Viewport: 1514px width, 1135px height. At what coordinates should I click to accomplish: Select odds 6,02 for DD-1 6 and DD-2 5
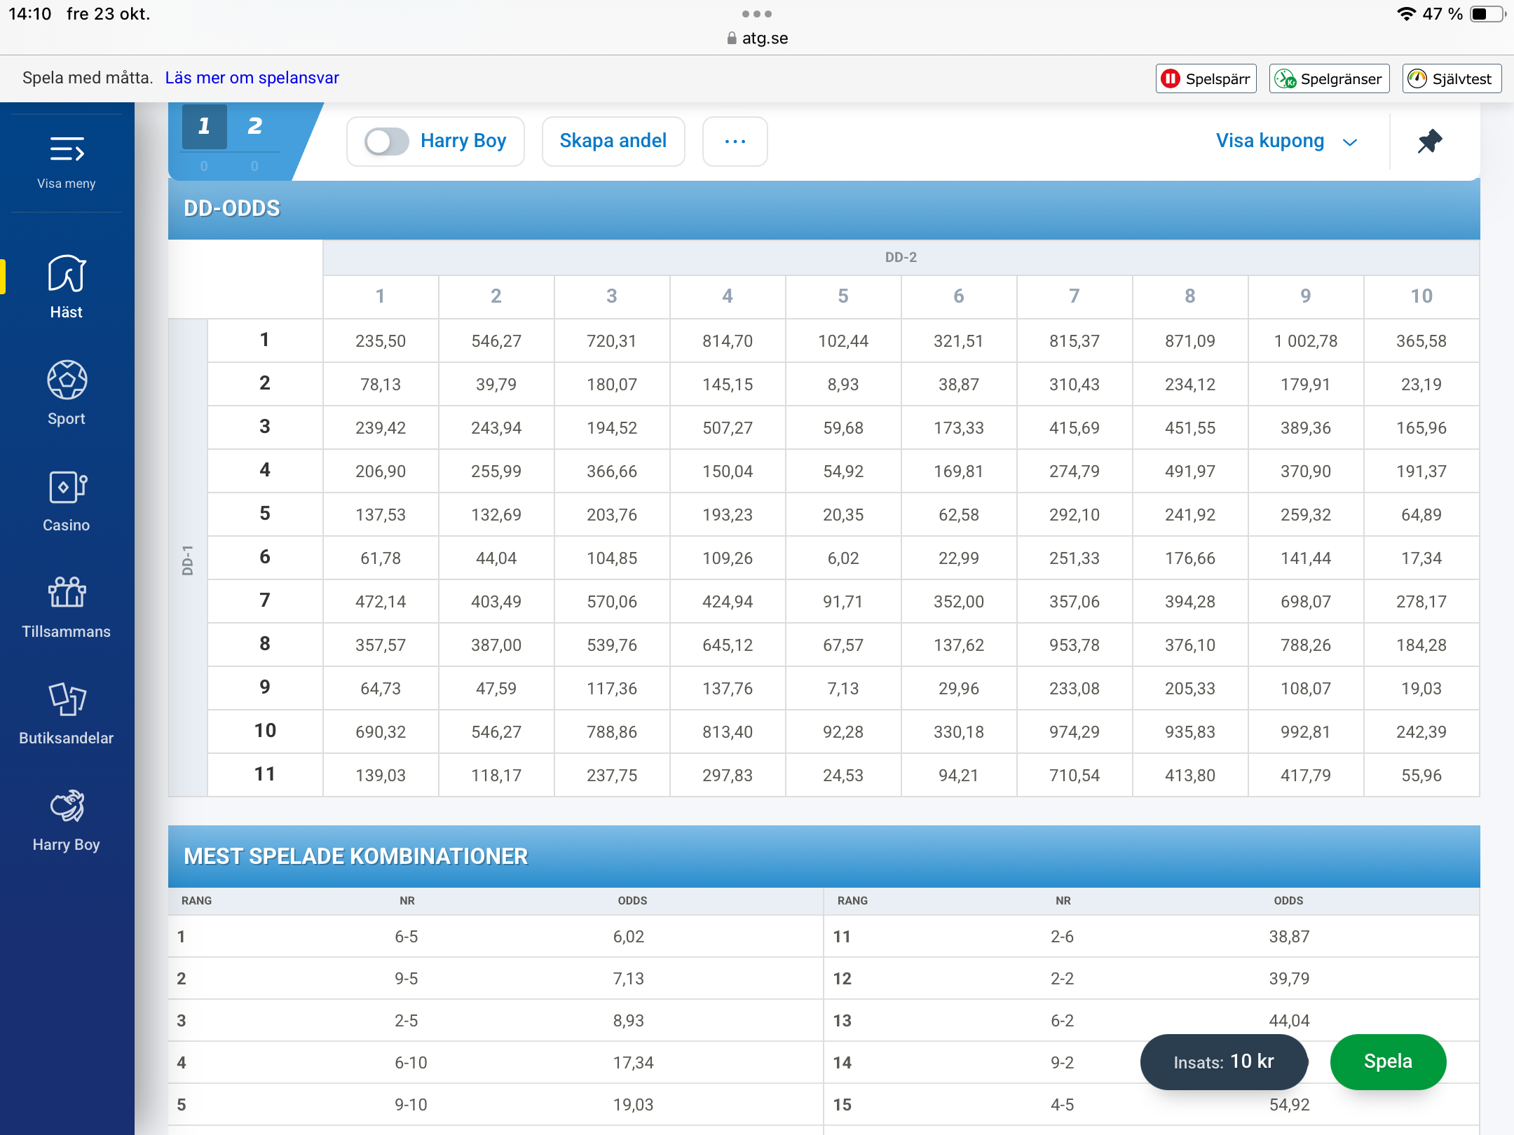(x=843, y=558)
